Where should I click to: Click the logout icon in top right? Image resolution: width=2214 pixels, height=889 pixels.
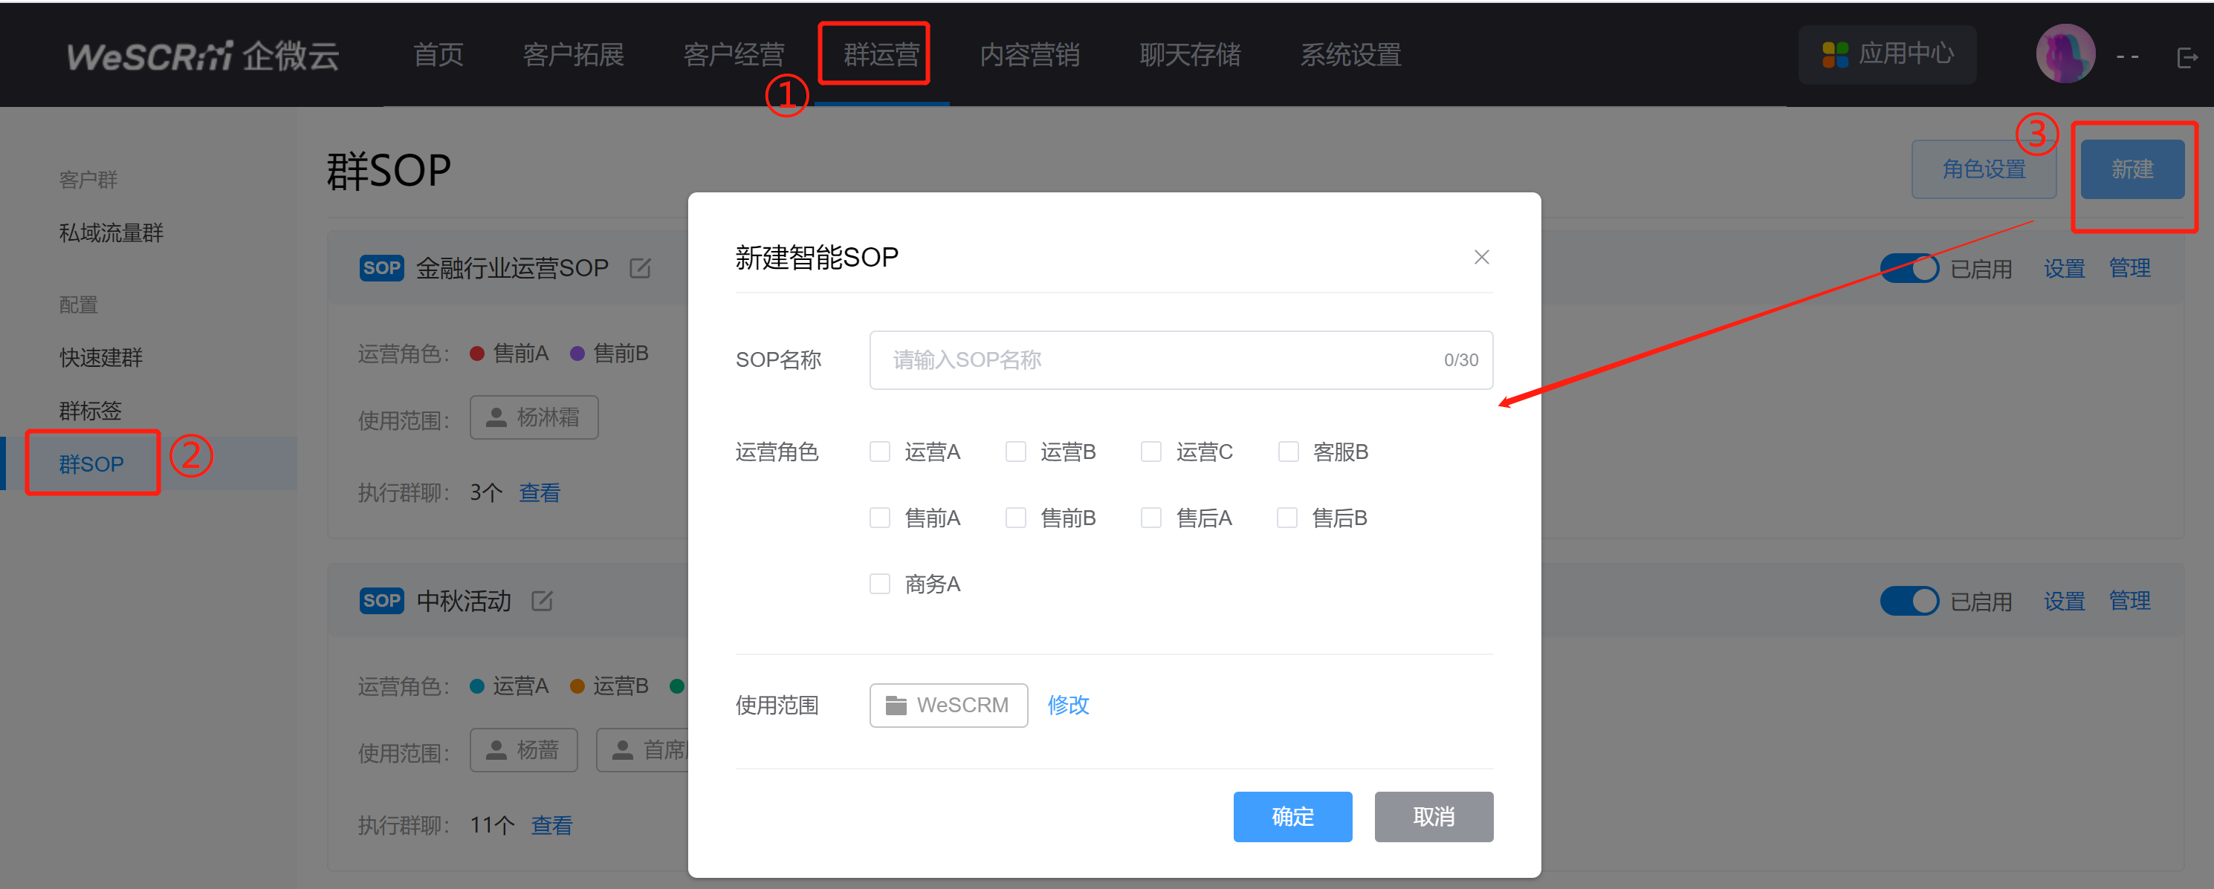pos(2186,57)
